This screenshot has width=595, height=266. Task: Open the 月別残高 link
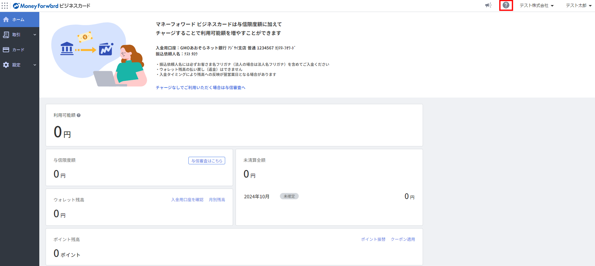coord(217,200)
